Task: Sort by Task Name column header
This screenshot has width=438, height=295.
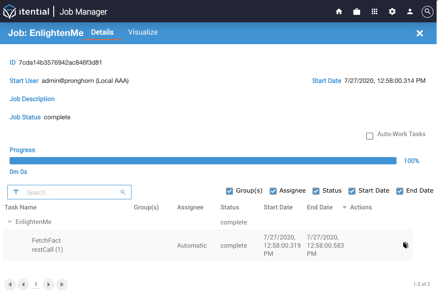Action: point(20,207)
